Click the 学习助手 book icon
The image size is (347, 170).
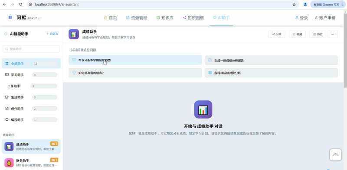coord(7,75)
